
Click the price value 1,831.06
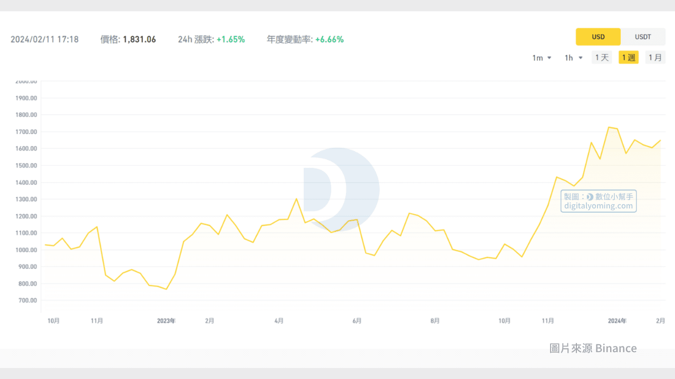click(x=139, y=39)
